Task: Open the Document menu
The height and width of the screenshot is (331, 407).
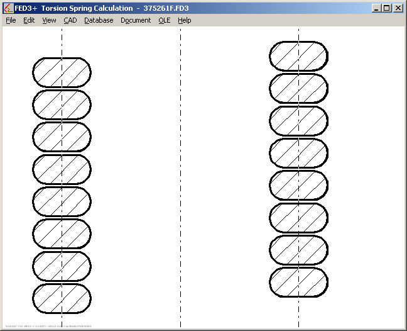Action: (x=136, y=20)
